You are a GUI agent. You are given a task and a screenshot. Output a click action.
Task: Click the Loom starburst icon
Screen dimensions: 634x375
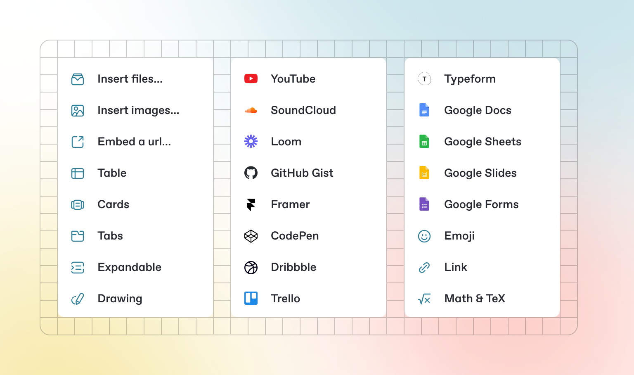click(251, 141)
